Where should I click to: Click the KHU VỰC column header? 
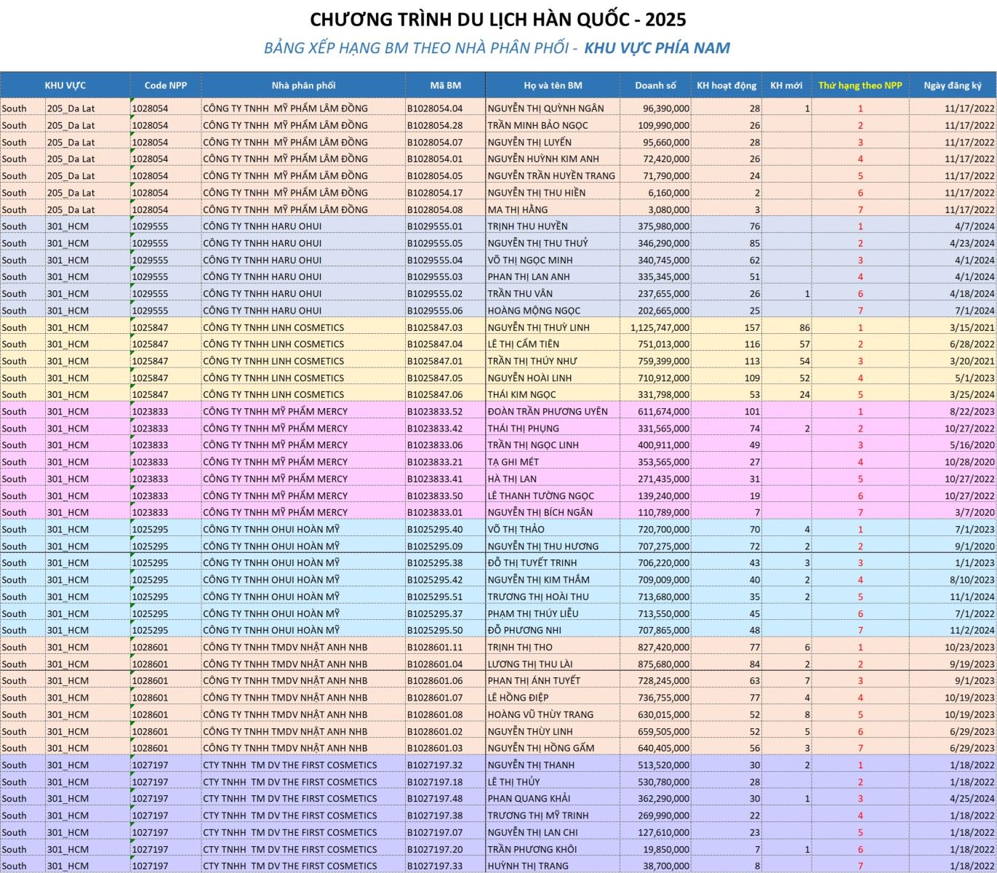(65, 85)
